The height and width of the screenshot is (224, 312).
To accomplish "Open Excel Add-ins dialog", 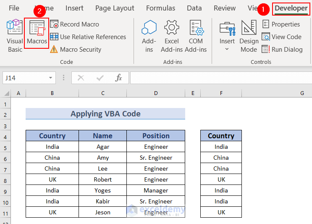I will [172, 37].
